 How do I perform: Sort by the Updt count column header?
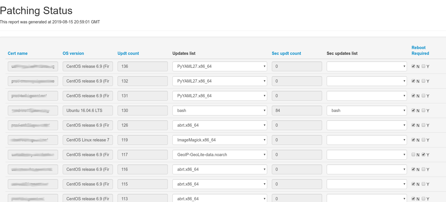click(128, 53)
